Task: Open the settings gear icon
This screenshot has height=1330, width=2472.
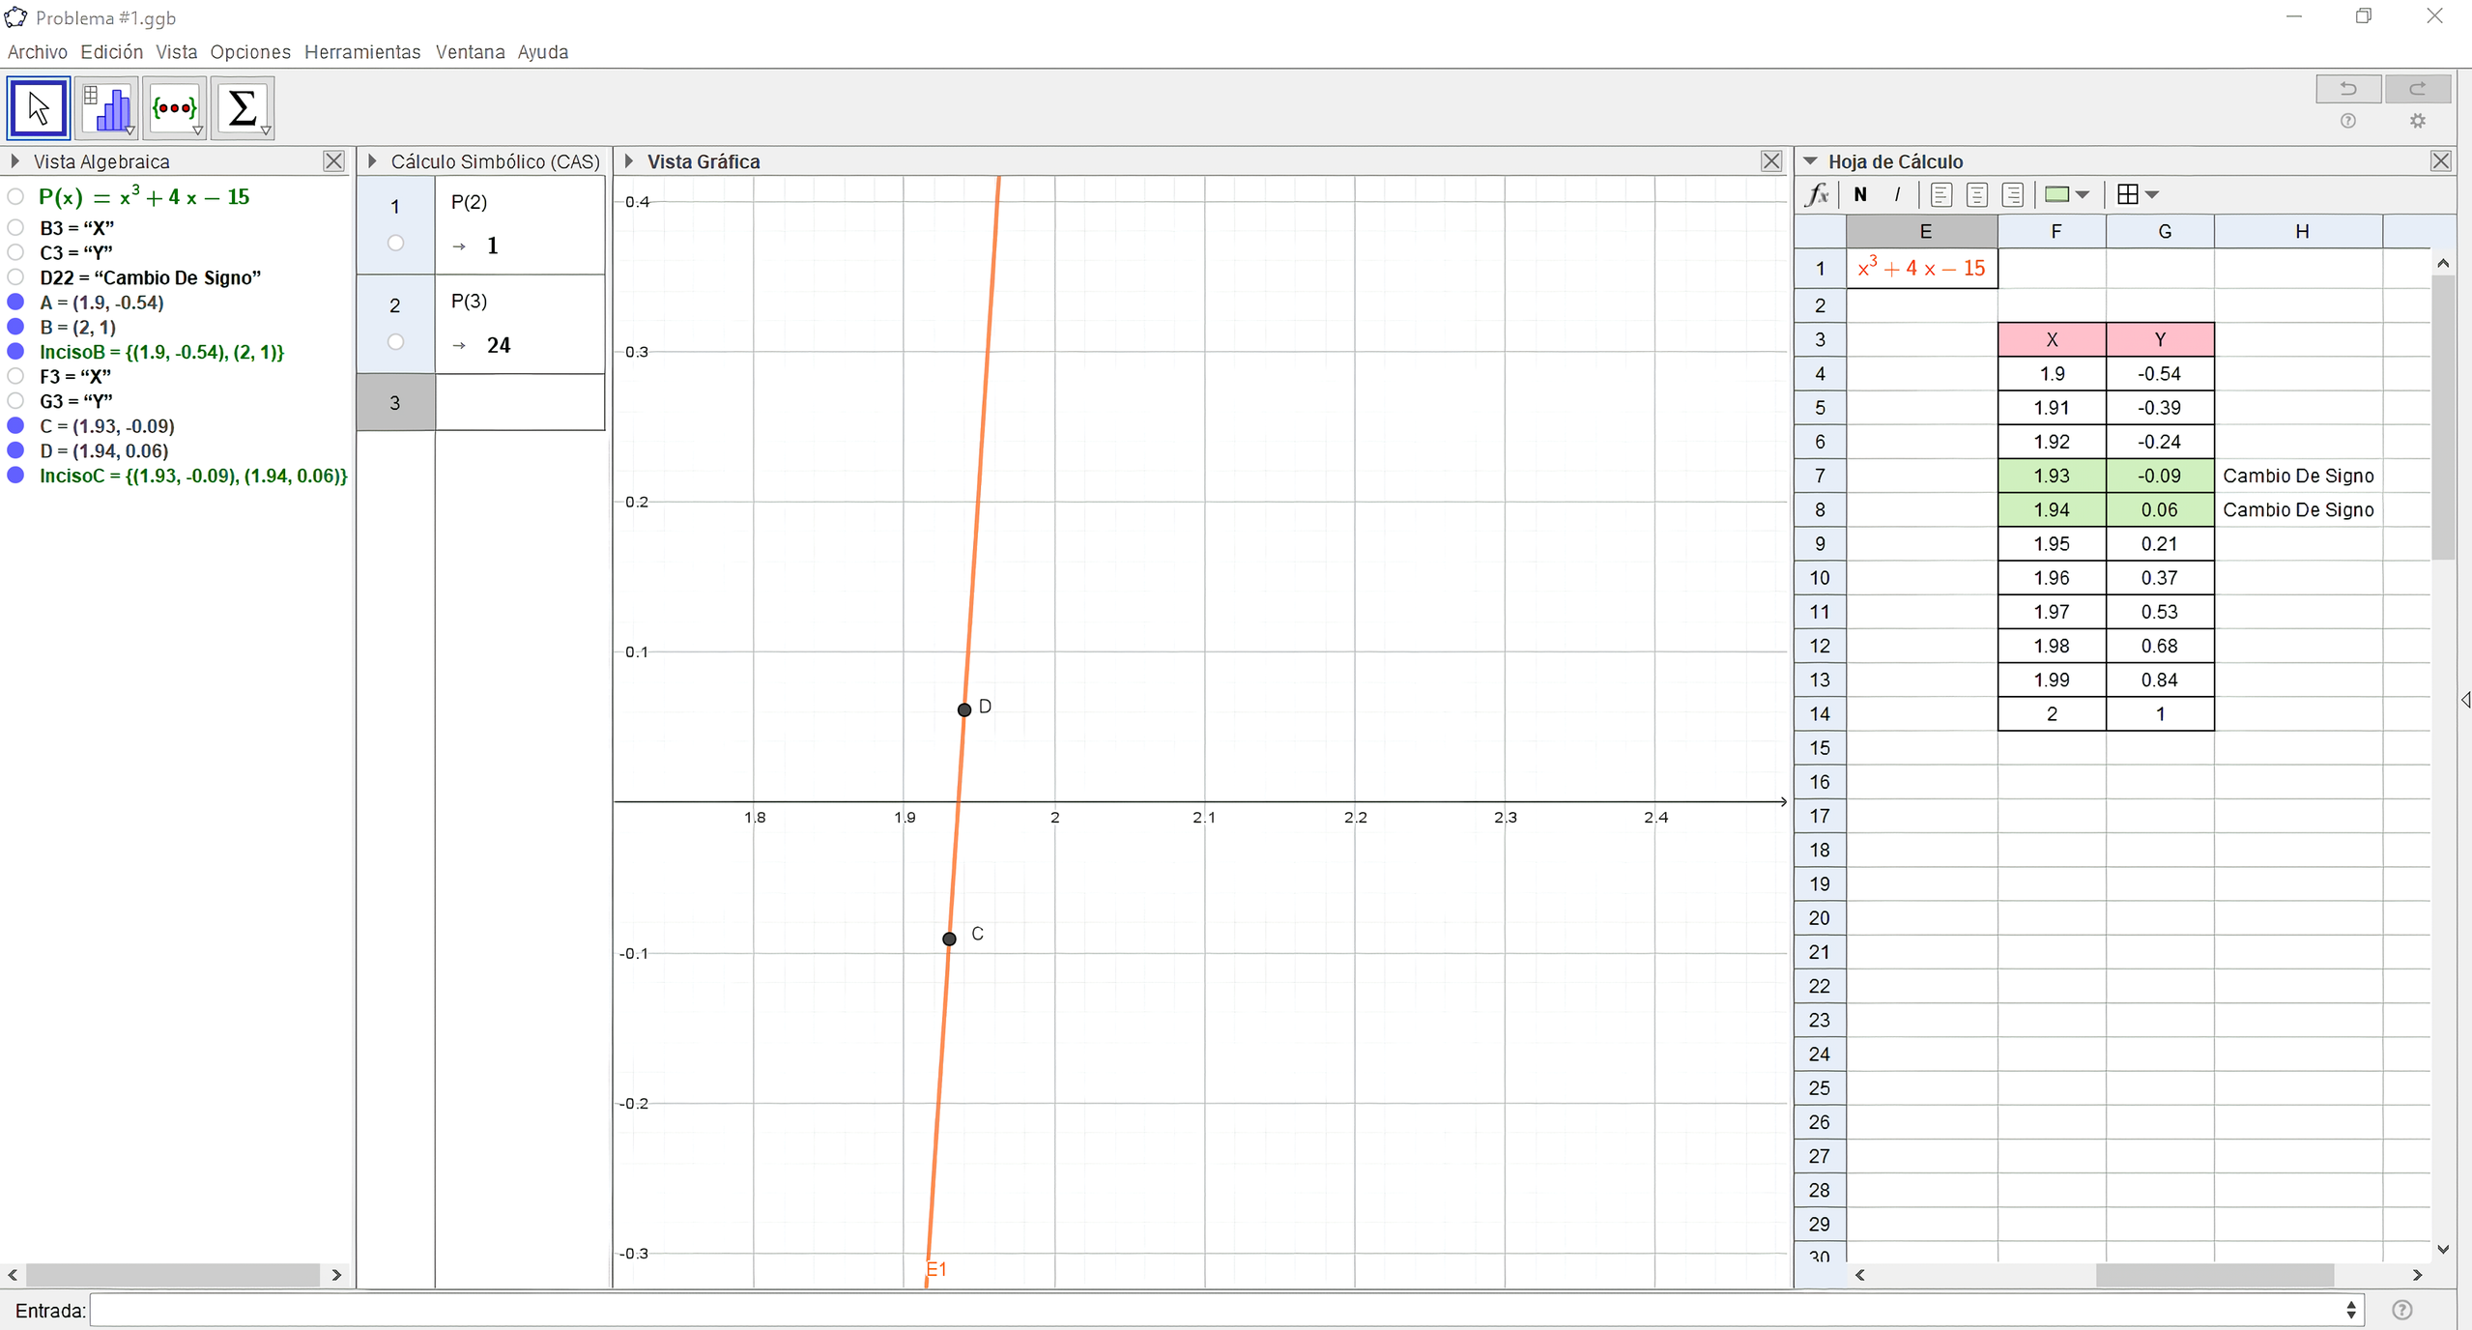Action: click(x=2418, y=121)
